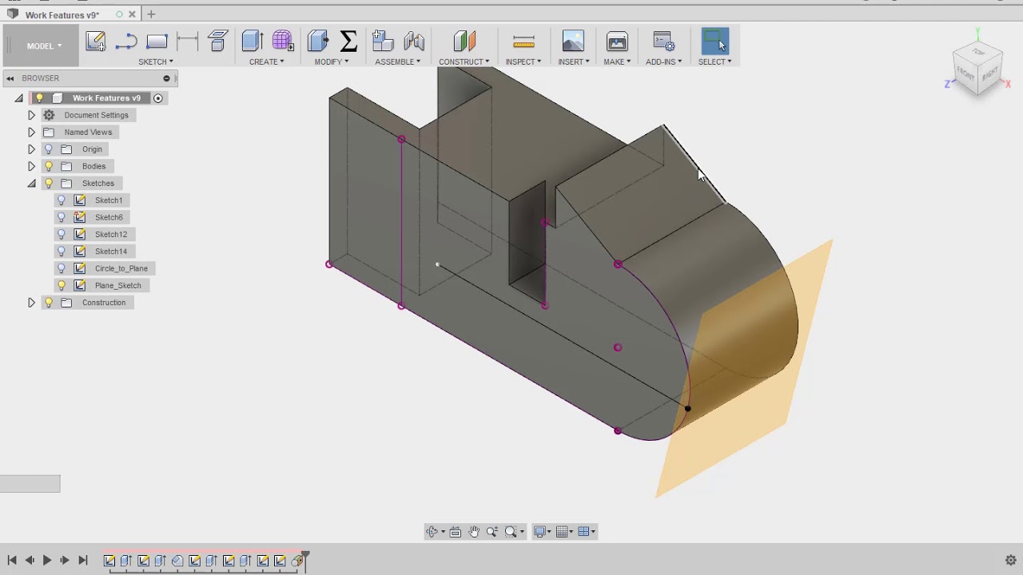Collapse the Browser panel with minus button
This screenshot has height=575, width=1023.
[166, 78]
